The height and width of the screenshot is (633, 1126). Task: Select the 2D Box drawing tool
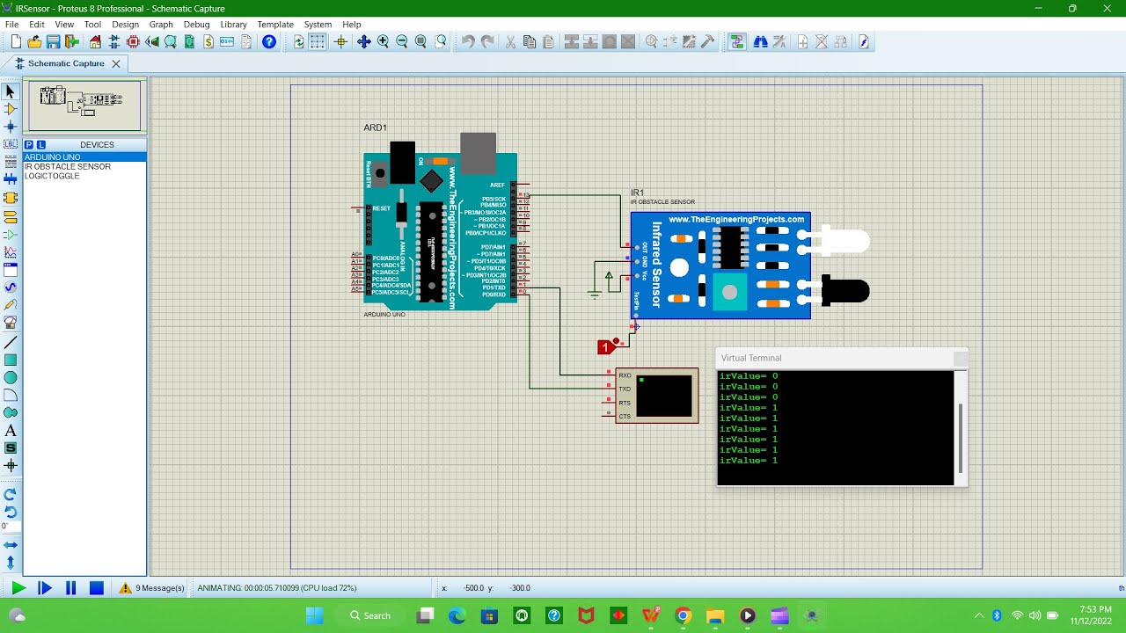tap(11, 360)
